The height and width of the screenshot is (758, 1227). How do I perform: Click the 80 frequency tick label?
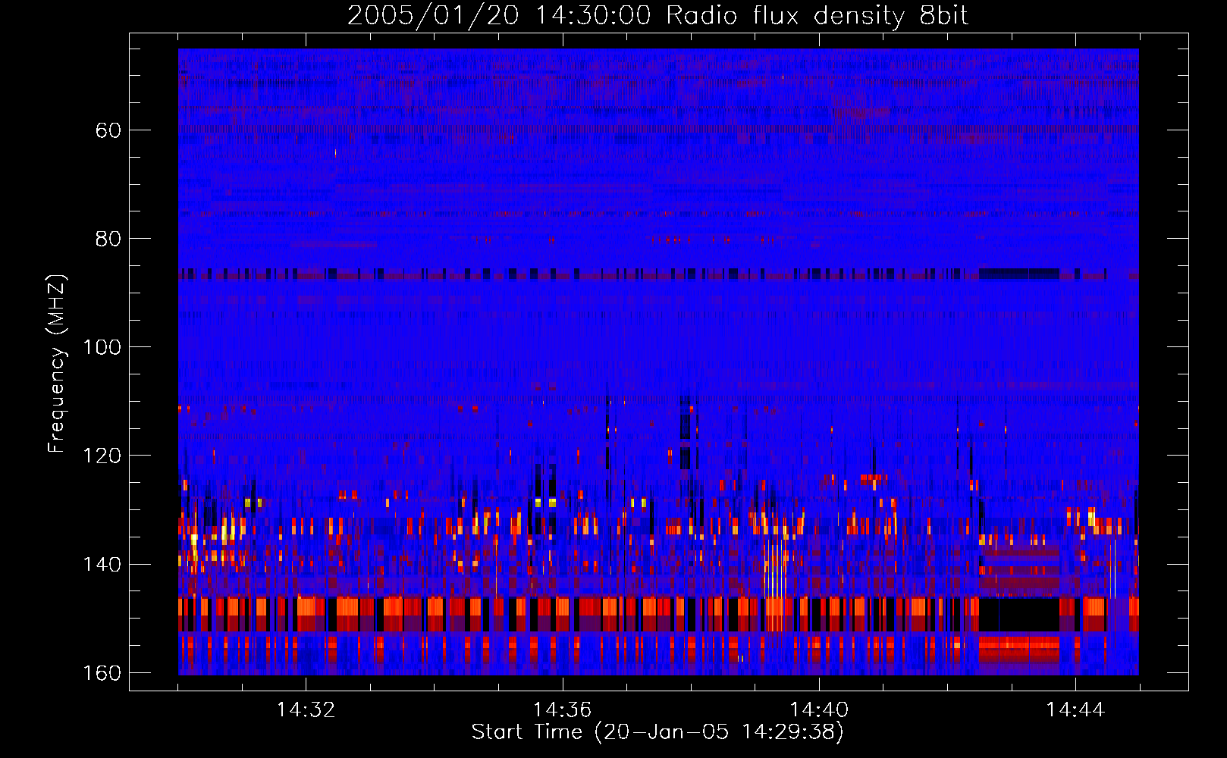(108, 239)
